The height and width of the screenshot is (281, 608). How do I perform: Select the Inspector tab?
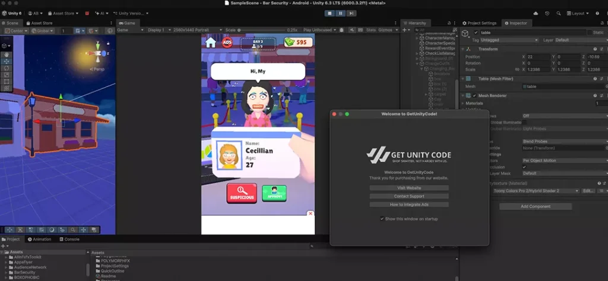click(x=516, y=23)
